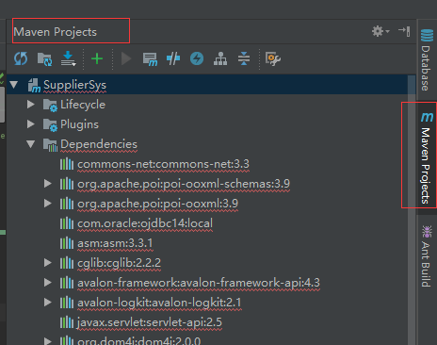Image resolution: width=437 pixels, height=345 pixels.
Task: Expand cglib:cglib:2.2.2 dependency
Action: coord(48,263)
